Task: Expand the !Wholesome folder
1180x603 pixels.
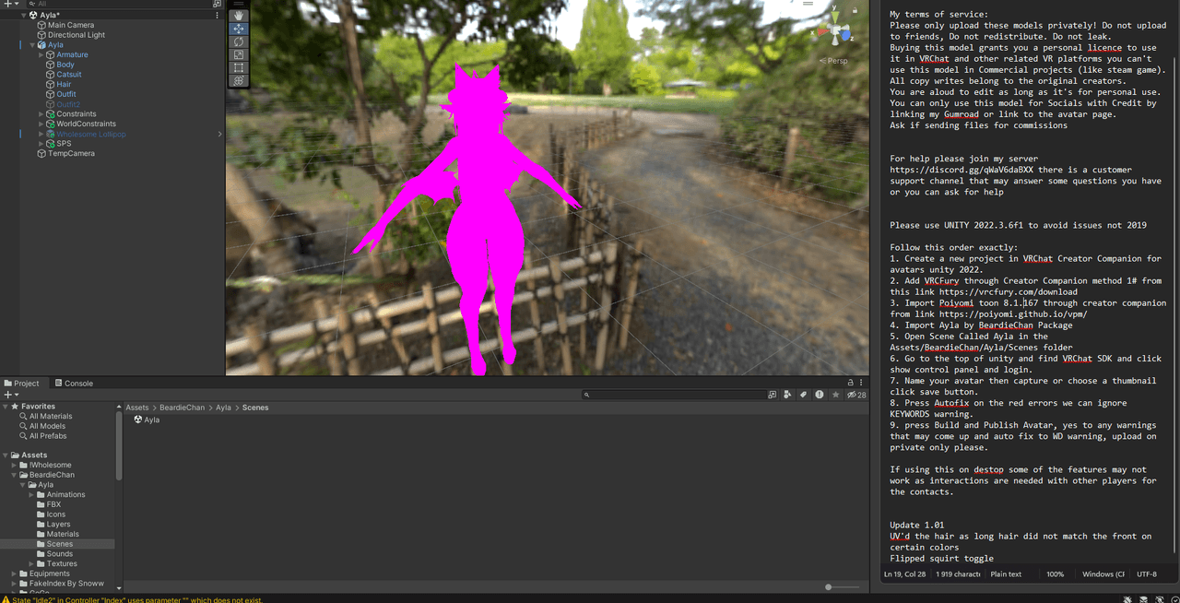Action: (15, 465)
